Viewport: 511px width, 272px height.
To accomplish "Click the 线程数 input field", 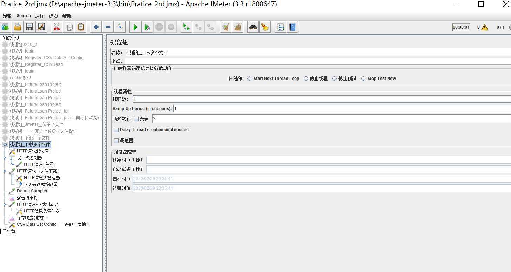I will coord(322,99).
